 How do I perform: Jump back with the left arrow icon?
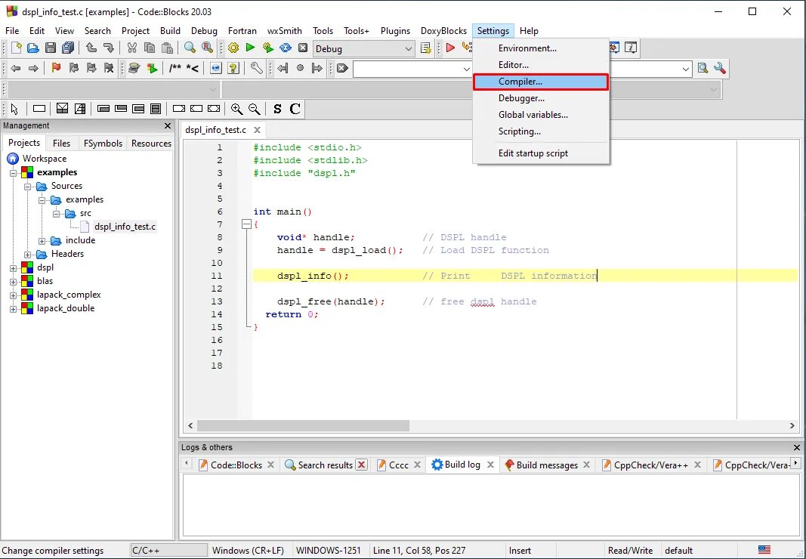(x=16, y=68)
